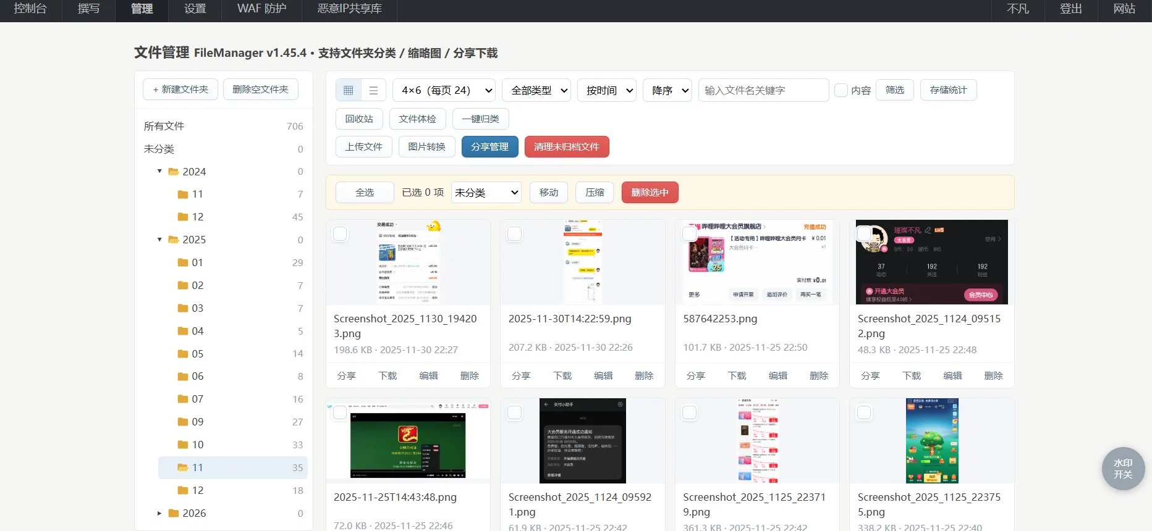
Task: Open the 控制台 top menu
Action: tap(30, 9)
